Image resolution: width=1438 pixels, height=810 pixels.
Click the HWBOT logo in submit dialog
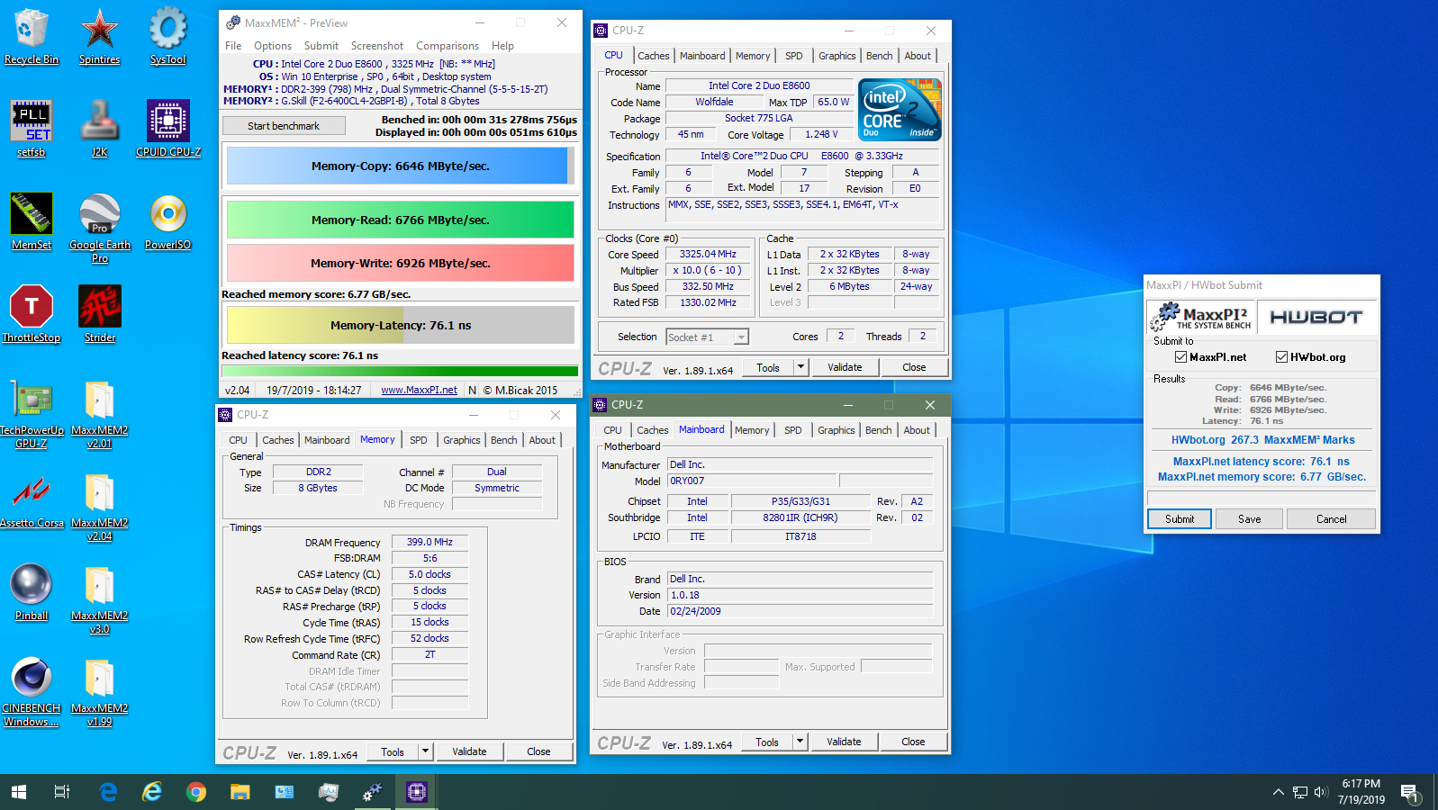1316,317
